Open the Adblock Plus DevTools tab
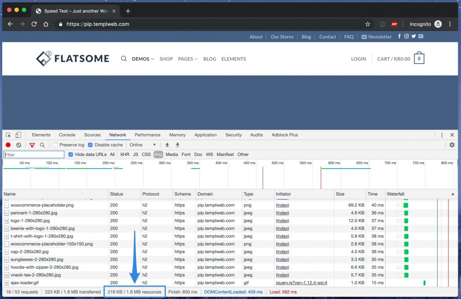Viewport: 461px width, 299px height. click(x=285, y=135)
